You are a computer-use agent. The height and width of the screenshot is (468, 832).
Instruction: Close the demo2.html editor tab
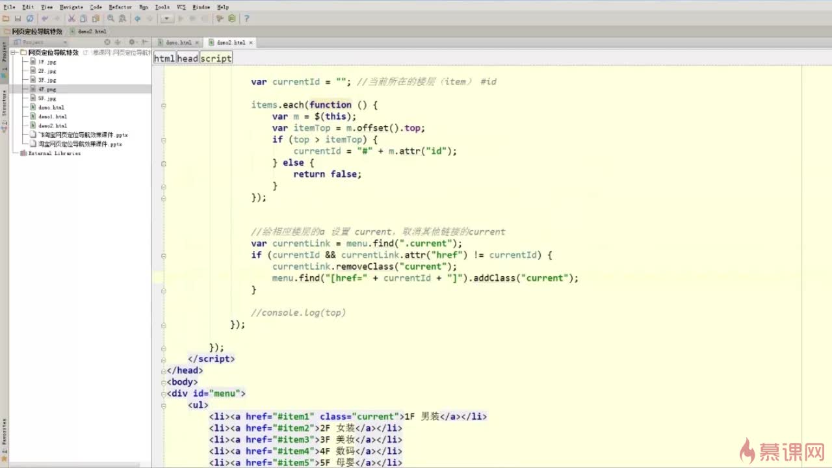251,43
